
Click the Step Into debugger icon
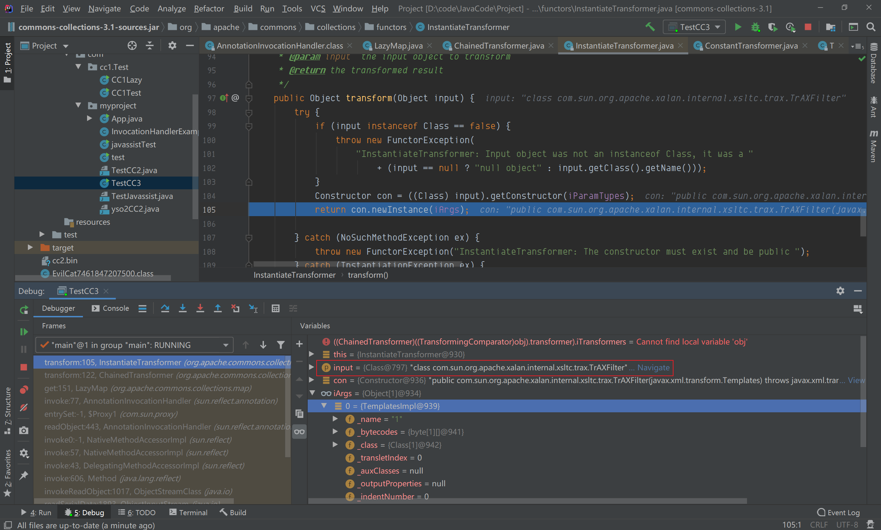pos(182,308)
